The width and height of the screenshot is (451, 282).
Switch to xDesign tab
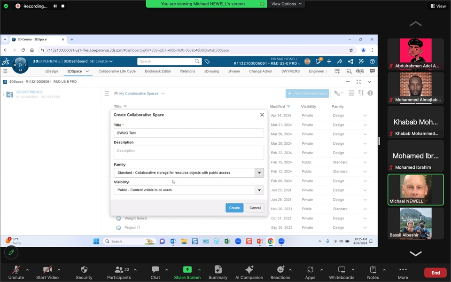coord(52,71)
